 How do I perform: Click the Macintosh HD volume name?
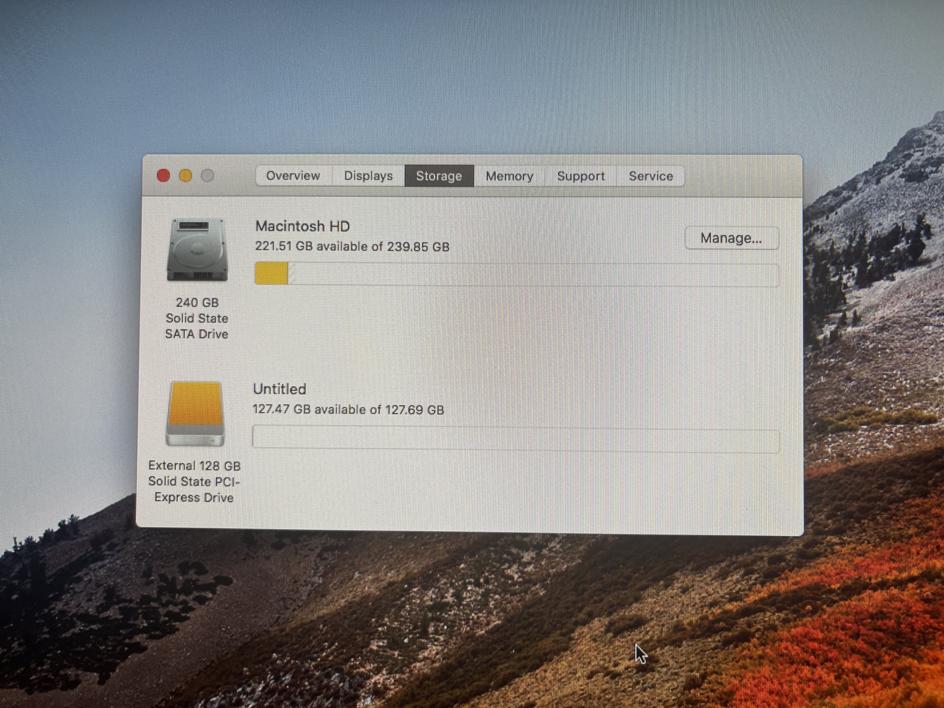pyautogui.click(x=303, y=226)
